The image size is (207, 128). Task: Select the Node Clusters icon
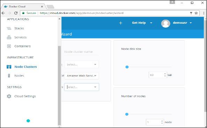(x=9, y=67)
